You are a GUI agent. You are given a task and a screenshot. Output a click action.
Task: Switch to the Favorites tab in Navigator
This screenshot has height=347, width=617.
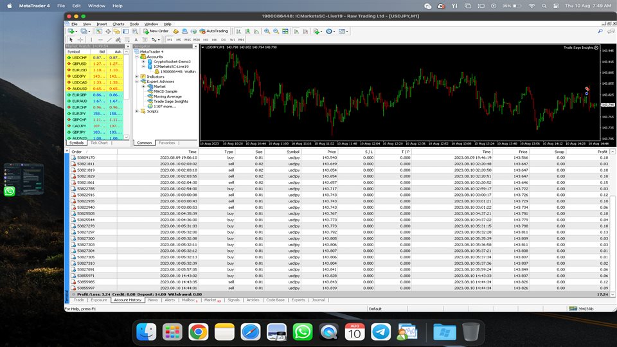pos(166,143)
